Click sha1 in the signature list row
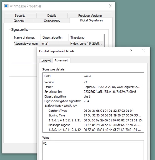This screenshot has width=155, height=160. pyautogui.click(x=45, y=44)
